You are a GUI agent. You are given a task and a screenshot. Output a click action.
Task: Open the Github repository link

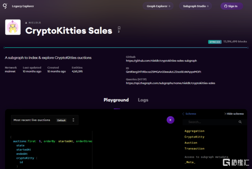[x=161, y=61]
